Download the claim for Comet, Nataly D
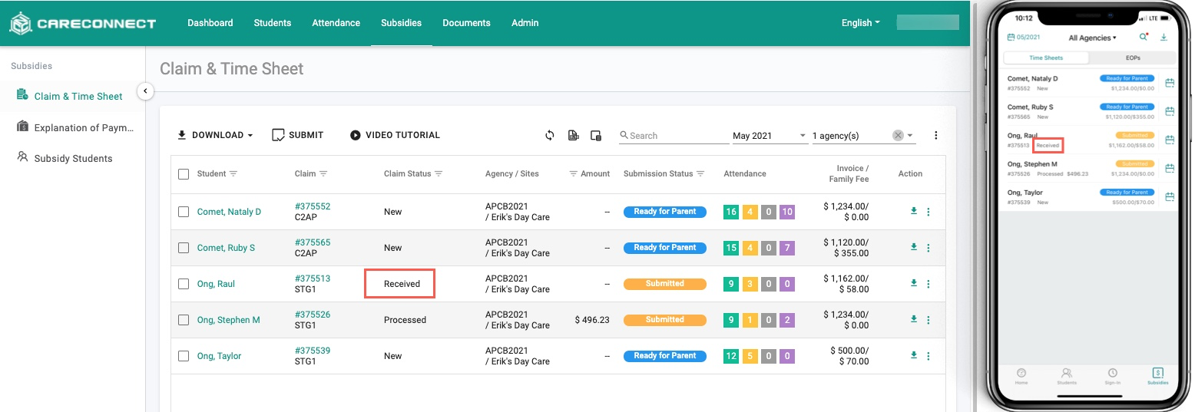The image size is (1195, 412). (x=914, y=211)
